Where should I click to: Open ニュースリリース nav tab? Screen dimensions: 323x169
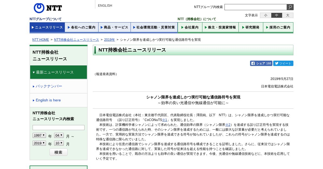(x=47, y=27)
